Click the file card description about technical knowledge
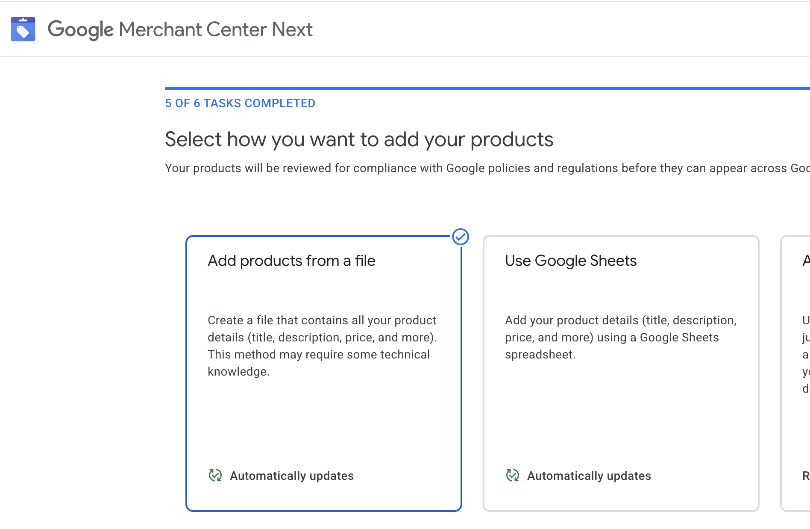The width and height of the screenshot is (810, 529). point(323,346)
